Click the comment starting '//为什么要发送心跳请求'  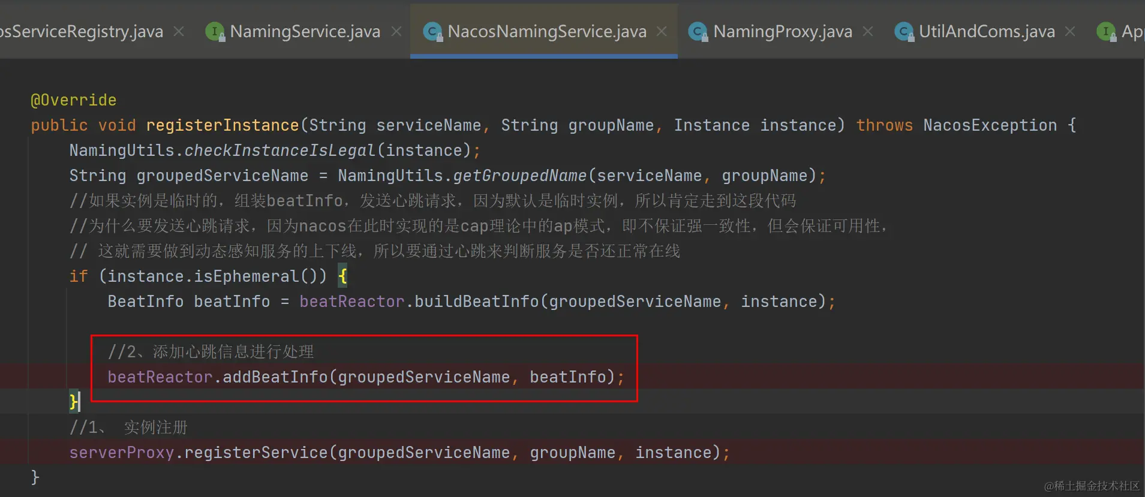pyautogui.click(x=479, y=226)
